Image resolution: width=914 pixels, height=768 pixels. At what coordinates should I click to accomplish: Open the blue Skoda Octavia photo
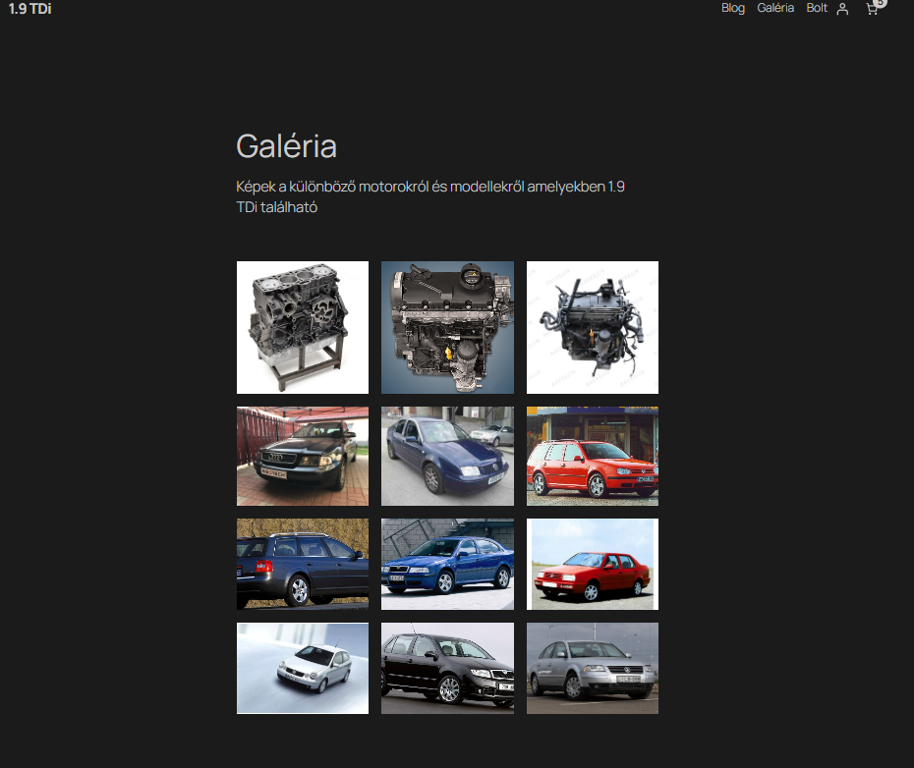coord(447,565)
